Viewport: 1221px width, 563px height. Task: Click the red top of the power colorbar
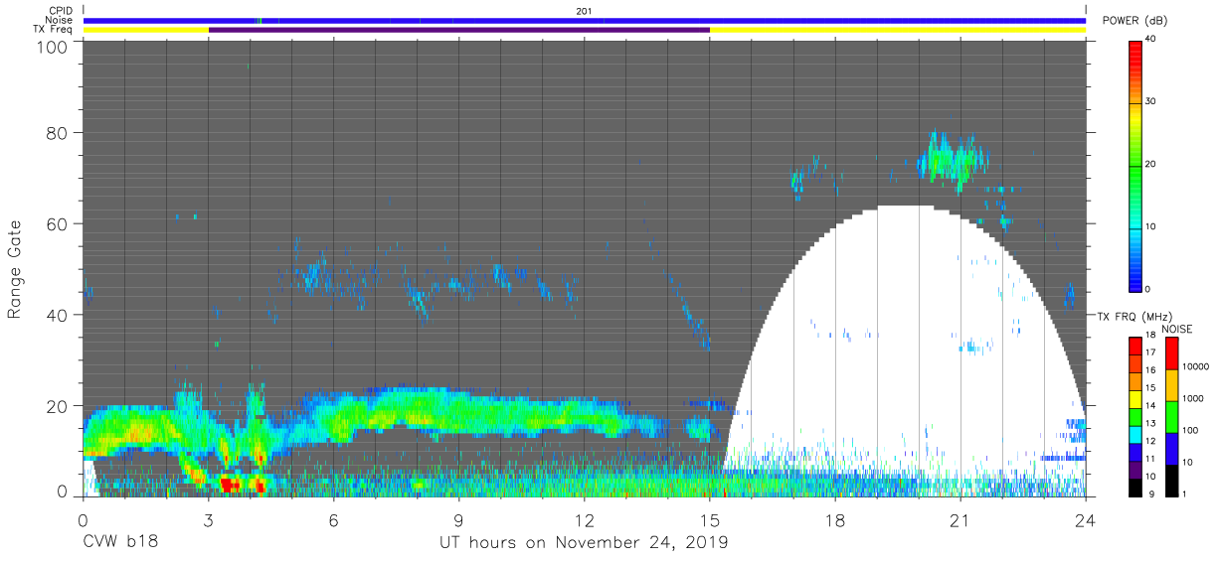[x=1134, y=55]
